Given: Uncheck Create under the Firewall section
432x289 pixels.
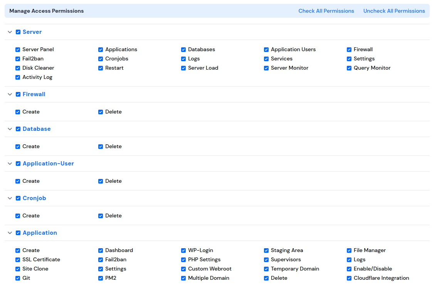Looking at the screenshot, I should (x=18, y=112).
